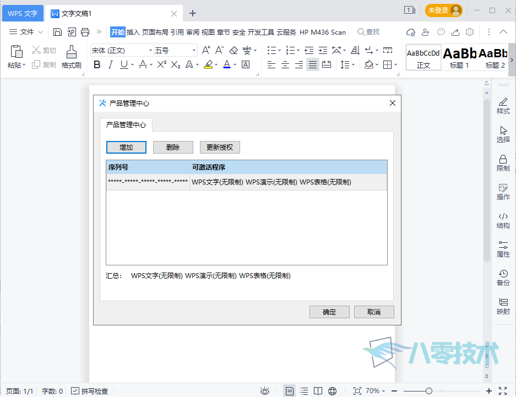Apply yellow highlight color
516x397 pixels.
click(208, 64)
